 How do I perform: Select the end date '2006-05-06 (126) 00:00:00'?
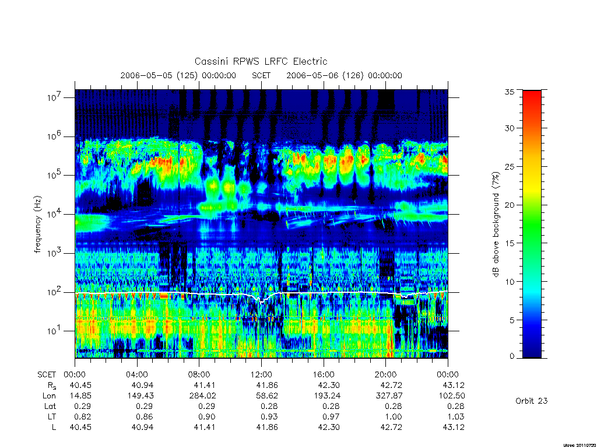click(344, 75)
